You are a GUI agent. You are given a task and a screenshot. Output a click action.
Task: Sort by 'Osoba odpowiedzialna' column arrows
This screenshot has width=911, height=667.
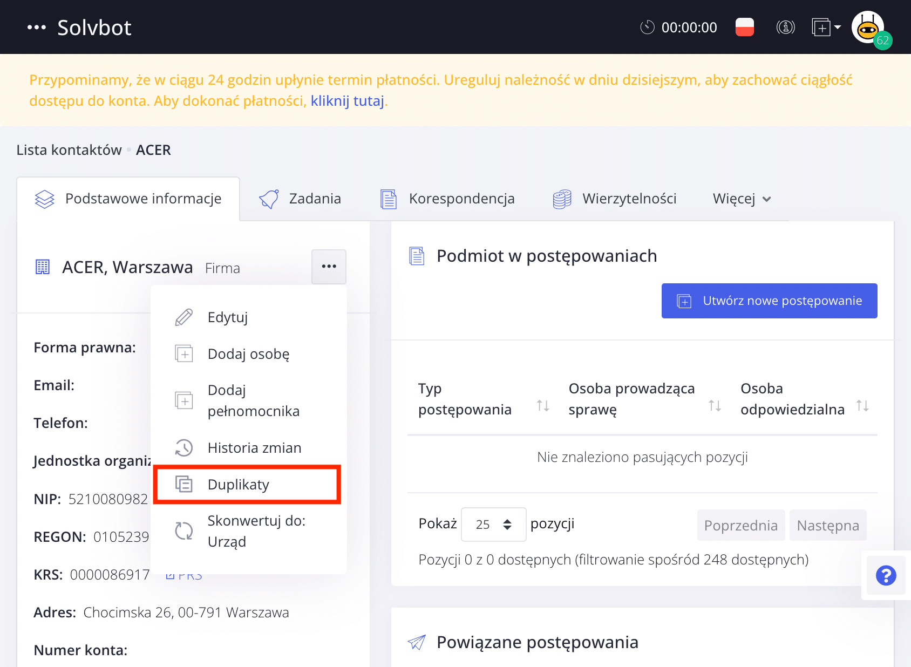[x=862, y=406]
